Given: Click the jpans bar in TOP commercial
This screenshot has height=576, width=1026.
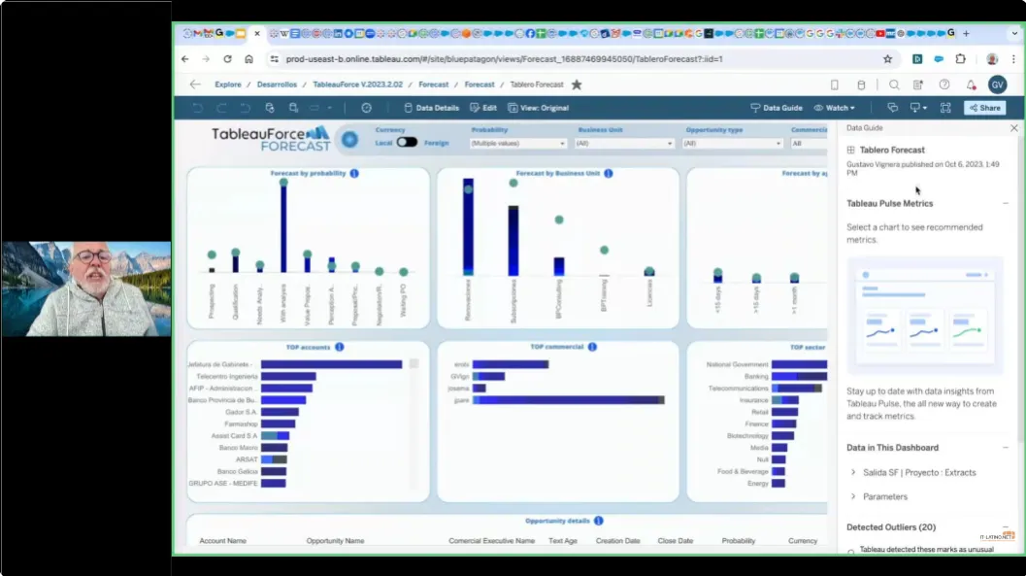Looking at the screenshot, I should (569, 400).
